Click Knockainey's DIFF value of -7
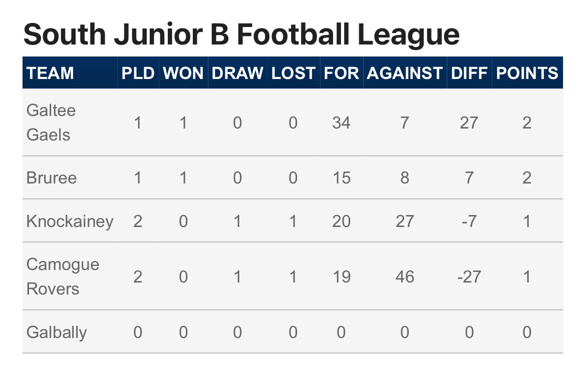586x373 pixels. pos(469,221)
